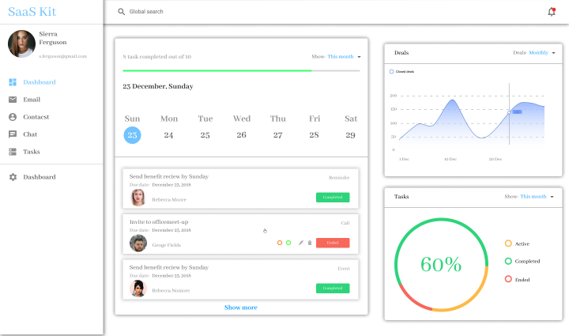The width and height of the screenshot is (569, 336).
Task: Click Rebecca Nomore's avatar
Action: (x=138, y=289)
